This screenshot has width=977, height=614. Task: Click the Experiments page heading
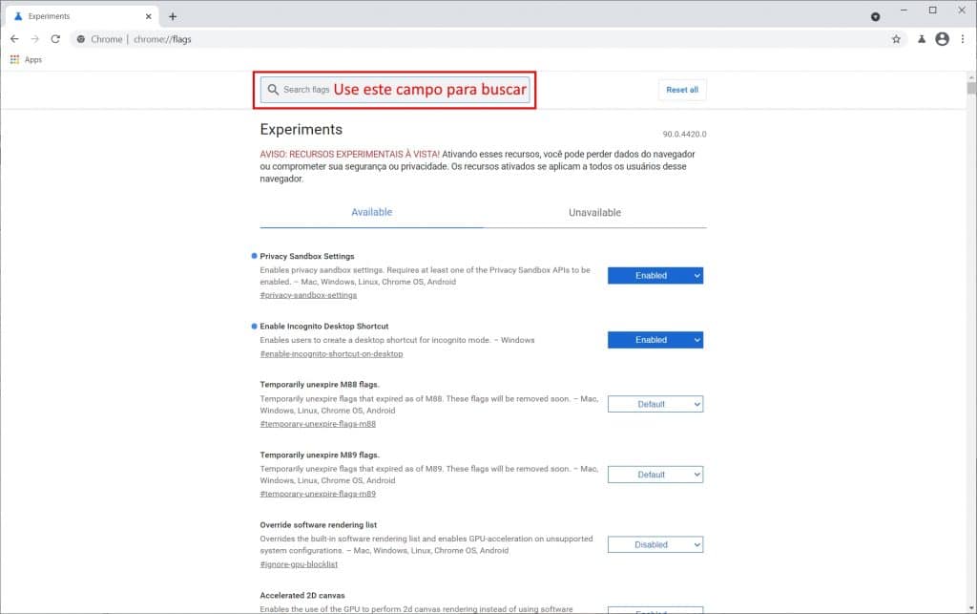tap(301, 129)
